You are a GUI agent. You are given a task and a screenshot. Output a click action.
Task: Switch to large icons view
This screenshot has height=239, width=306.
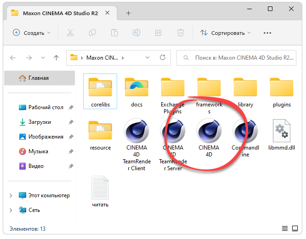[x=295, y=228]
